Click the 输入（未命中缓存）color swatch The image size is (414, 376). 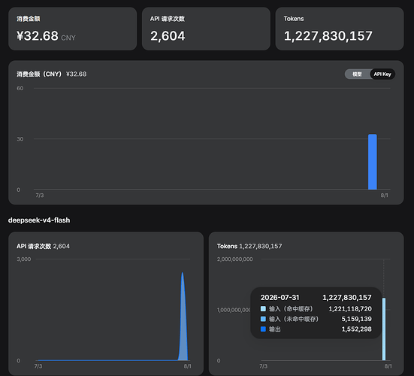[263, 319]
